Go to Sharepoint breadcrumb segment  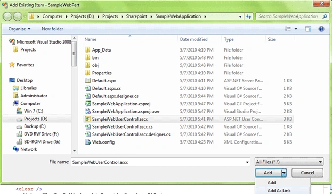point(136,16)
